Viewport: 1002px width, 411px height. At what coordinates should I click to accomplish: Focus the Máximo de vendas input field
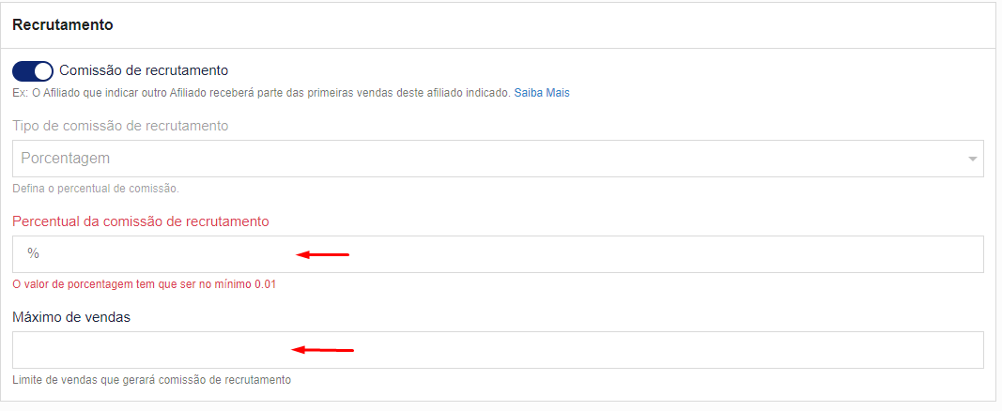tap(498, 350)
